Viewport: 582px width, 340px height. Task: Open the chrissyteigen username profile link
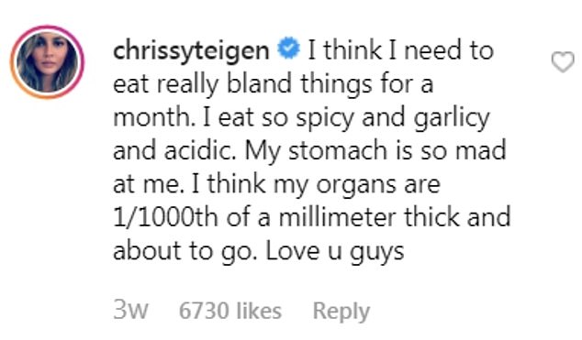(x=191, y=51)
